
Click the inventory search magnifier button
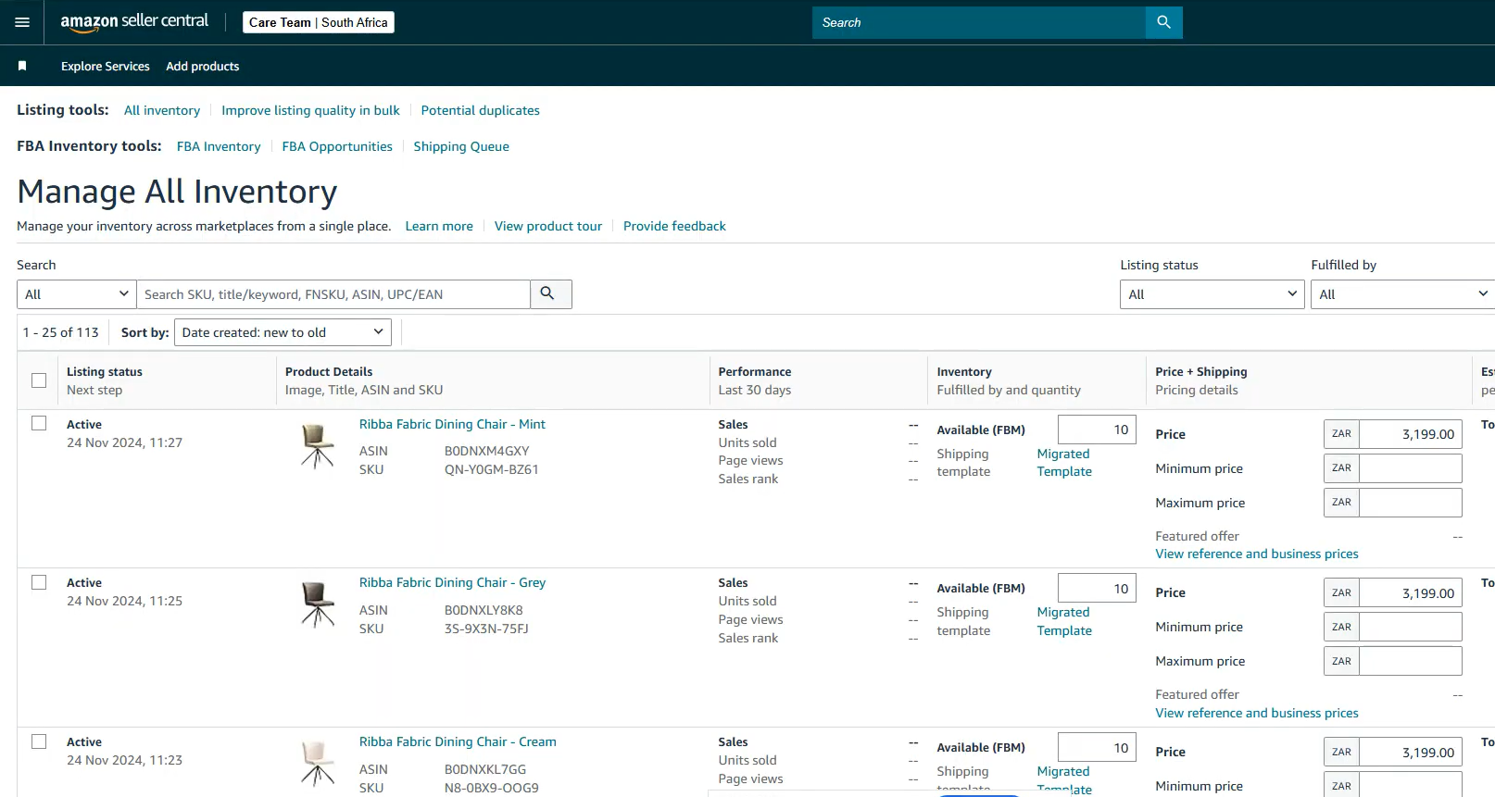549,294
